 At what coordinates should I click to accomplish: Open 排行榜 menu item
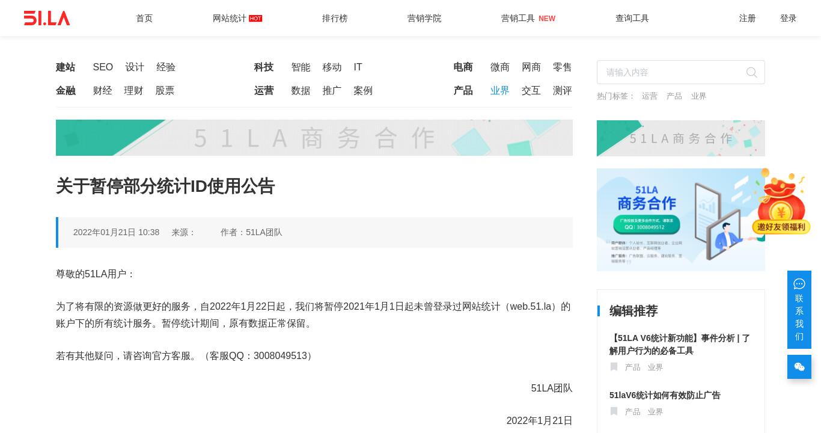(x=335, y=18)
